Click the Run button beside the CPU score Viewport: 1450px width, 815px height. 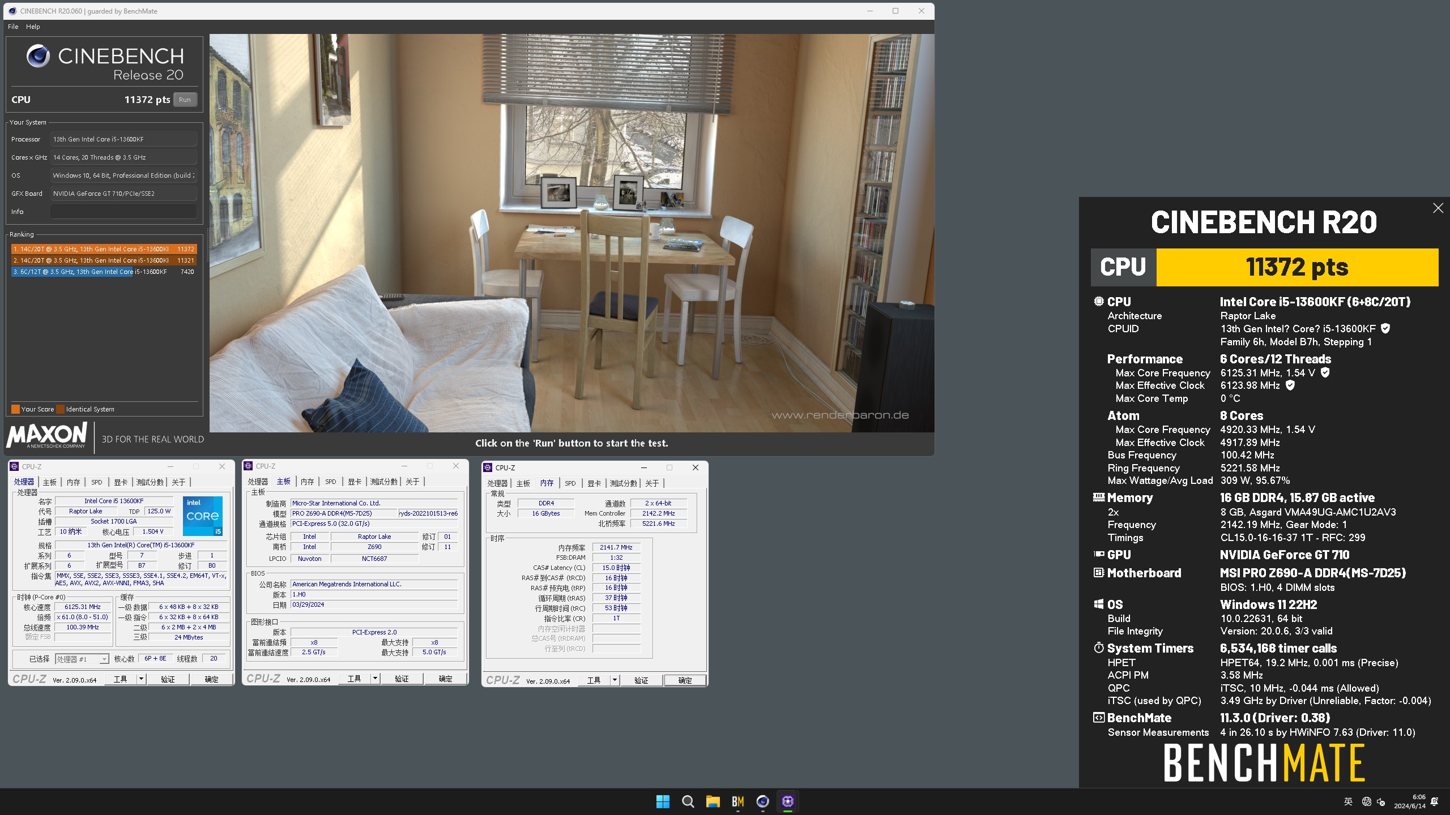(x=185, y=100)
